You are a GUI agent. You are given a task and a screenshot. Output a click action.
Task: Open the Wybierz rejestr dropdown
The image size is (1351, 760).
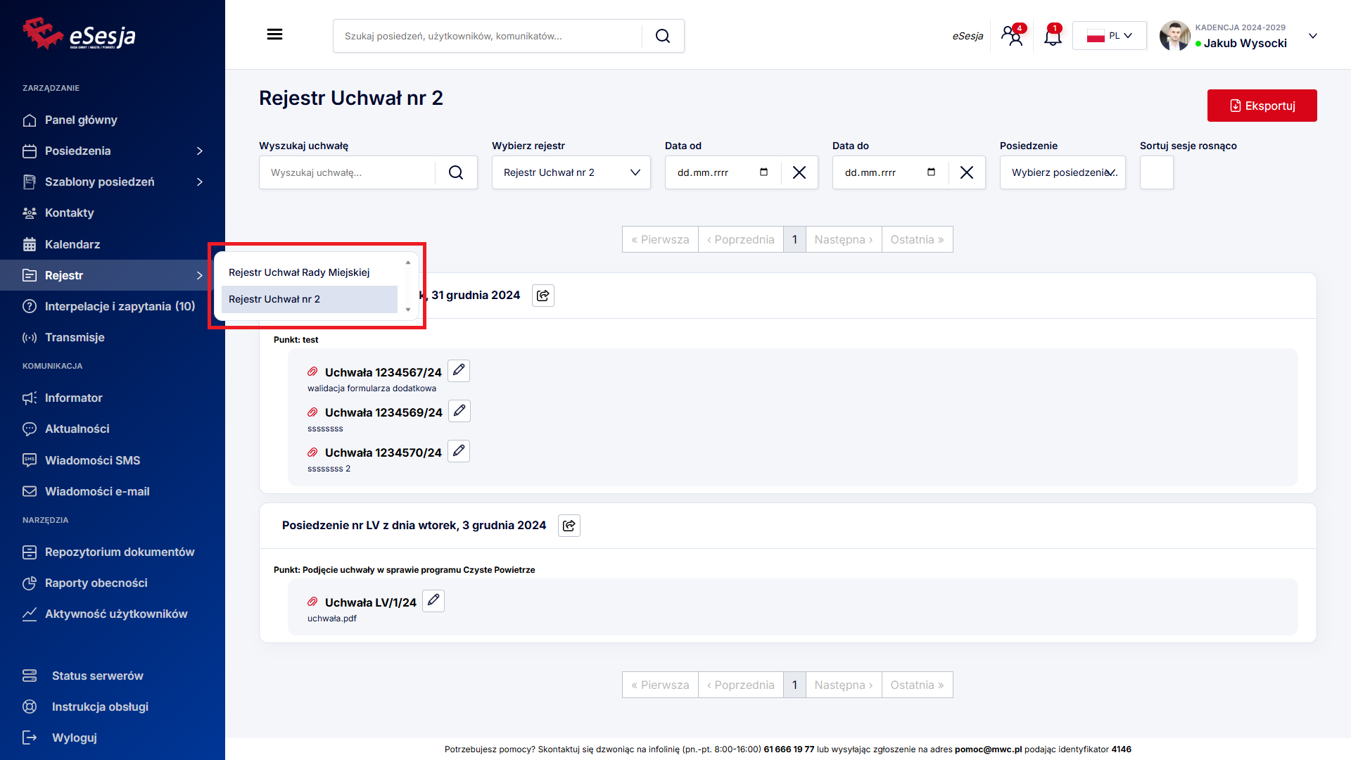[x=571, y=172]
